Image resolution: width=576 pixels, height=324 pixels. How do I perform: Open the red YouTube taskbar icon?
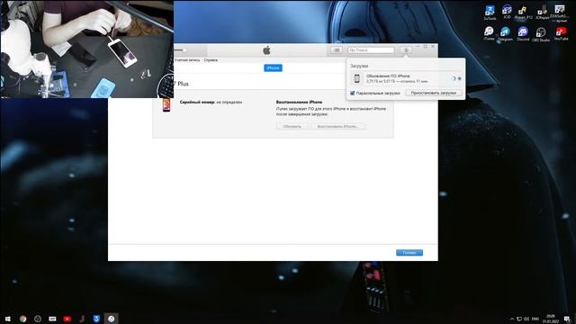67,319
